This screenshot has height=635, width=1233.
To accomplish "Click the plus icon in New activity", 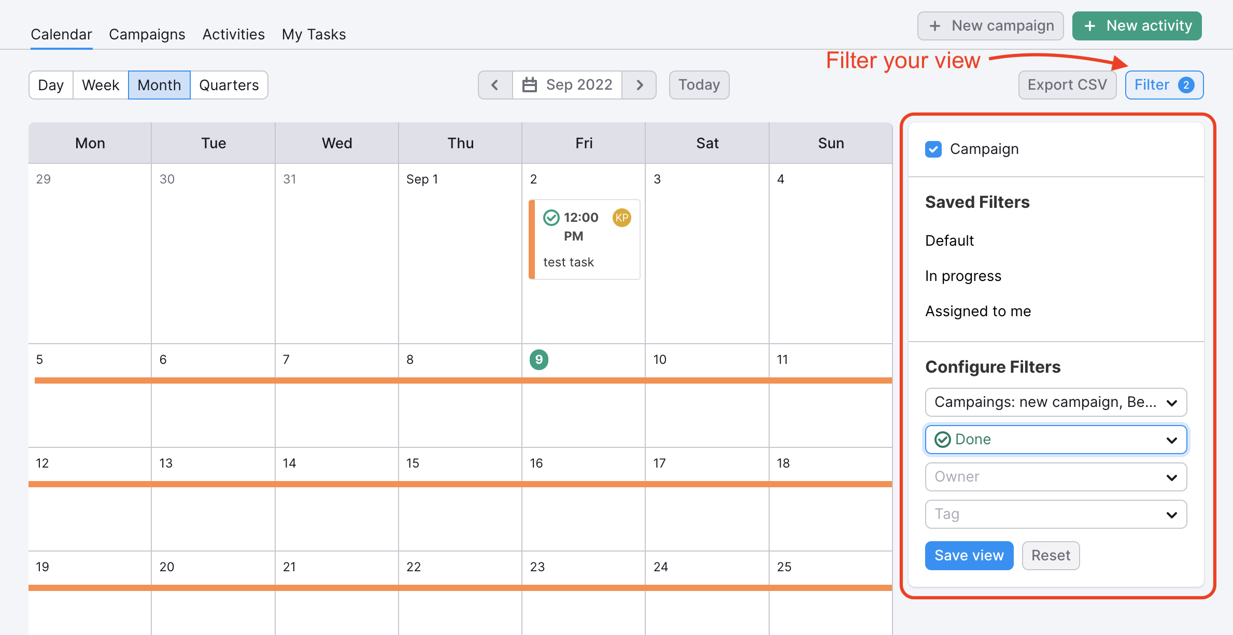I will click(1090, 26).
